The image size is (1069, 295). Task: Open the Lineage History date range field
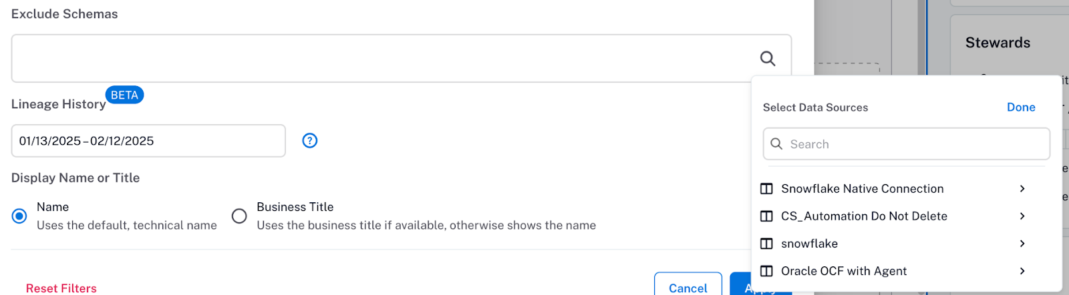pyautogui.click(x=148, y=141)
